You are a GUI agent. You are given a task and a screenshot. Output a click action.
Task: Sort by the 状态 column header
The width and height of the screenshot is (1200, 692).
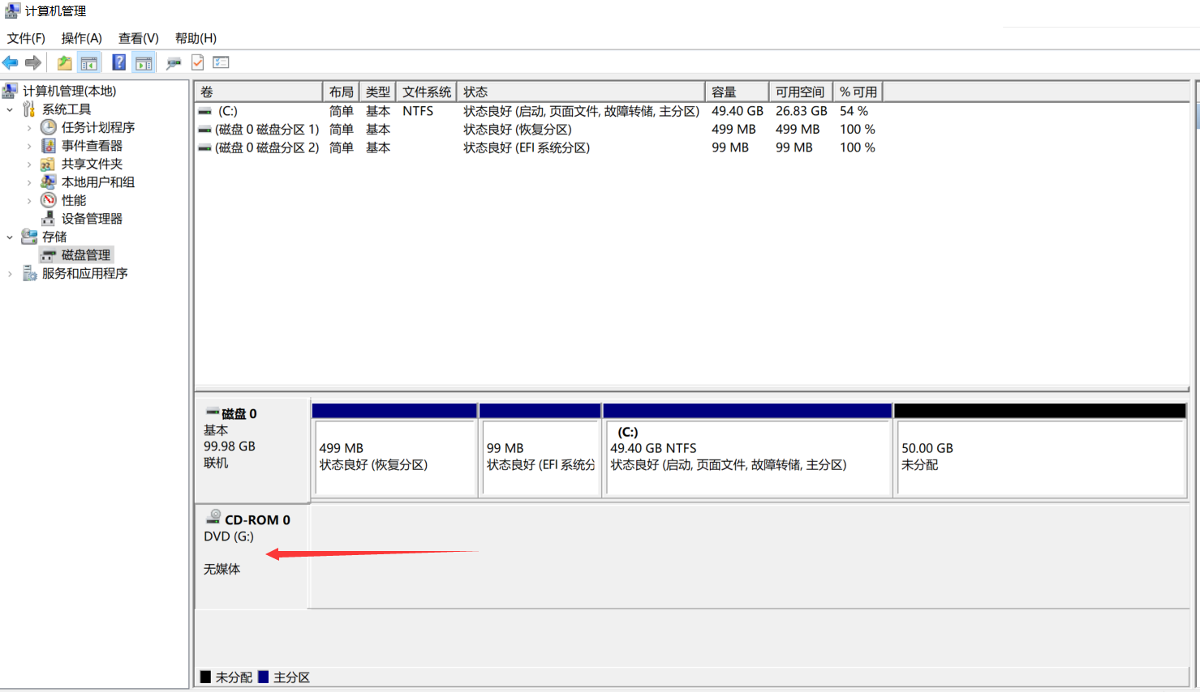pyautogui.click(x=581, y=92)
